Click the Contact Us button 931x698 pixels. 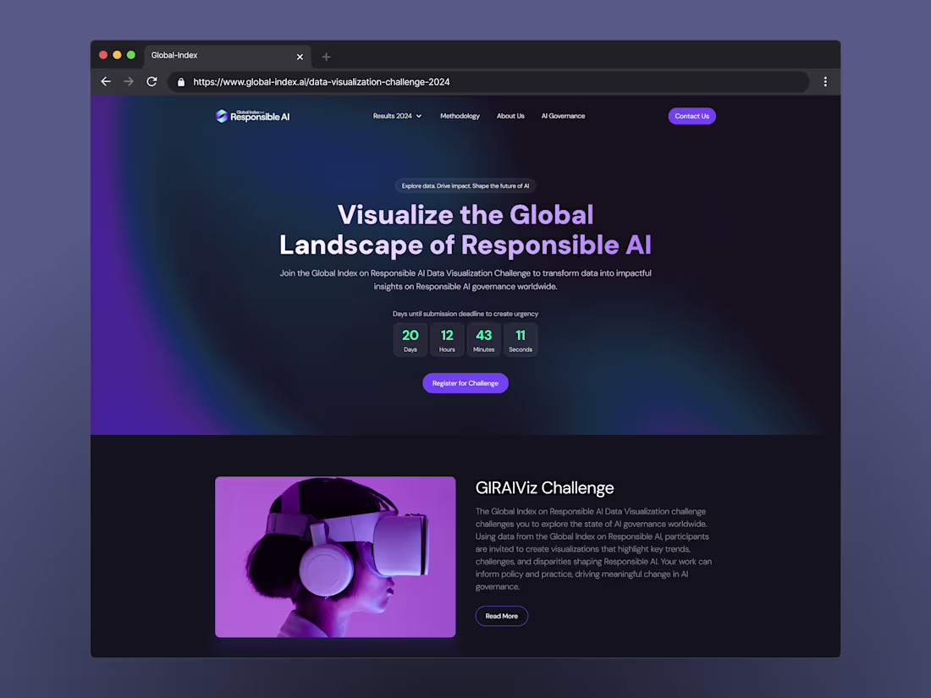pyautogui.click(x=691, y=116)
